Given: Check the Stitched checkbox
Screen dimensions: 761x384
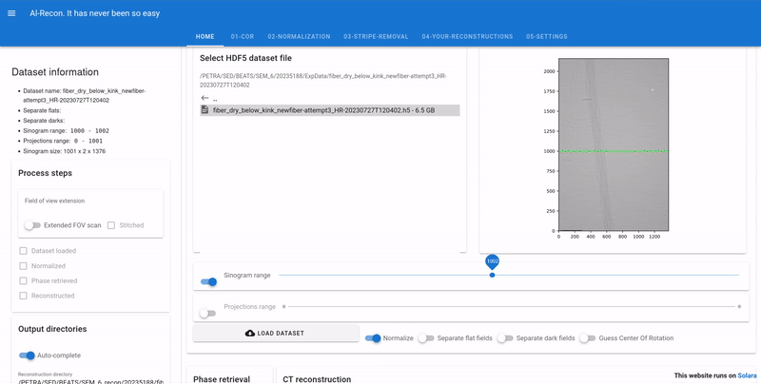Looking at the screenshot, I should [x=111, y=225].
